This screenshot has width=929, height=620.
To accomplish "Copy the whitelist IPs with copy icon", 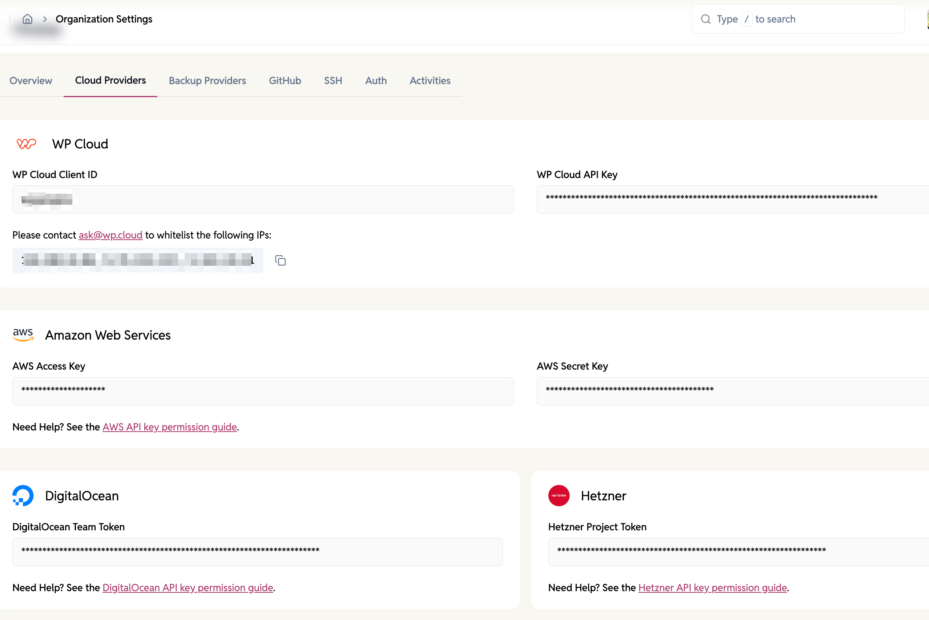I will 280,260.
